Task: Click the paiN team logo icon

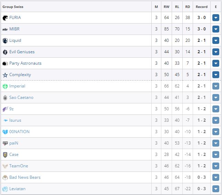Action: [x=5, y=143]
